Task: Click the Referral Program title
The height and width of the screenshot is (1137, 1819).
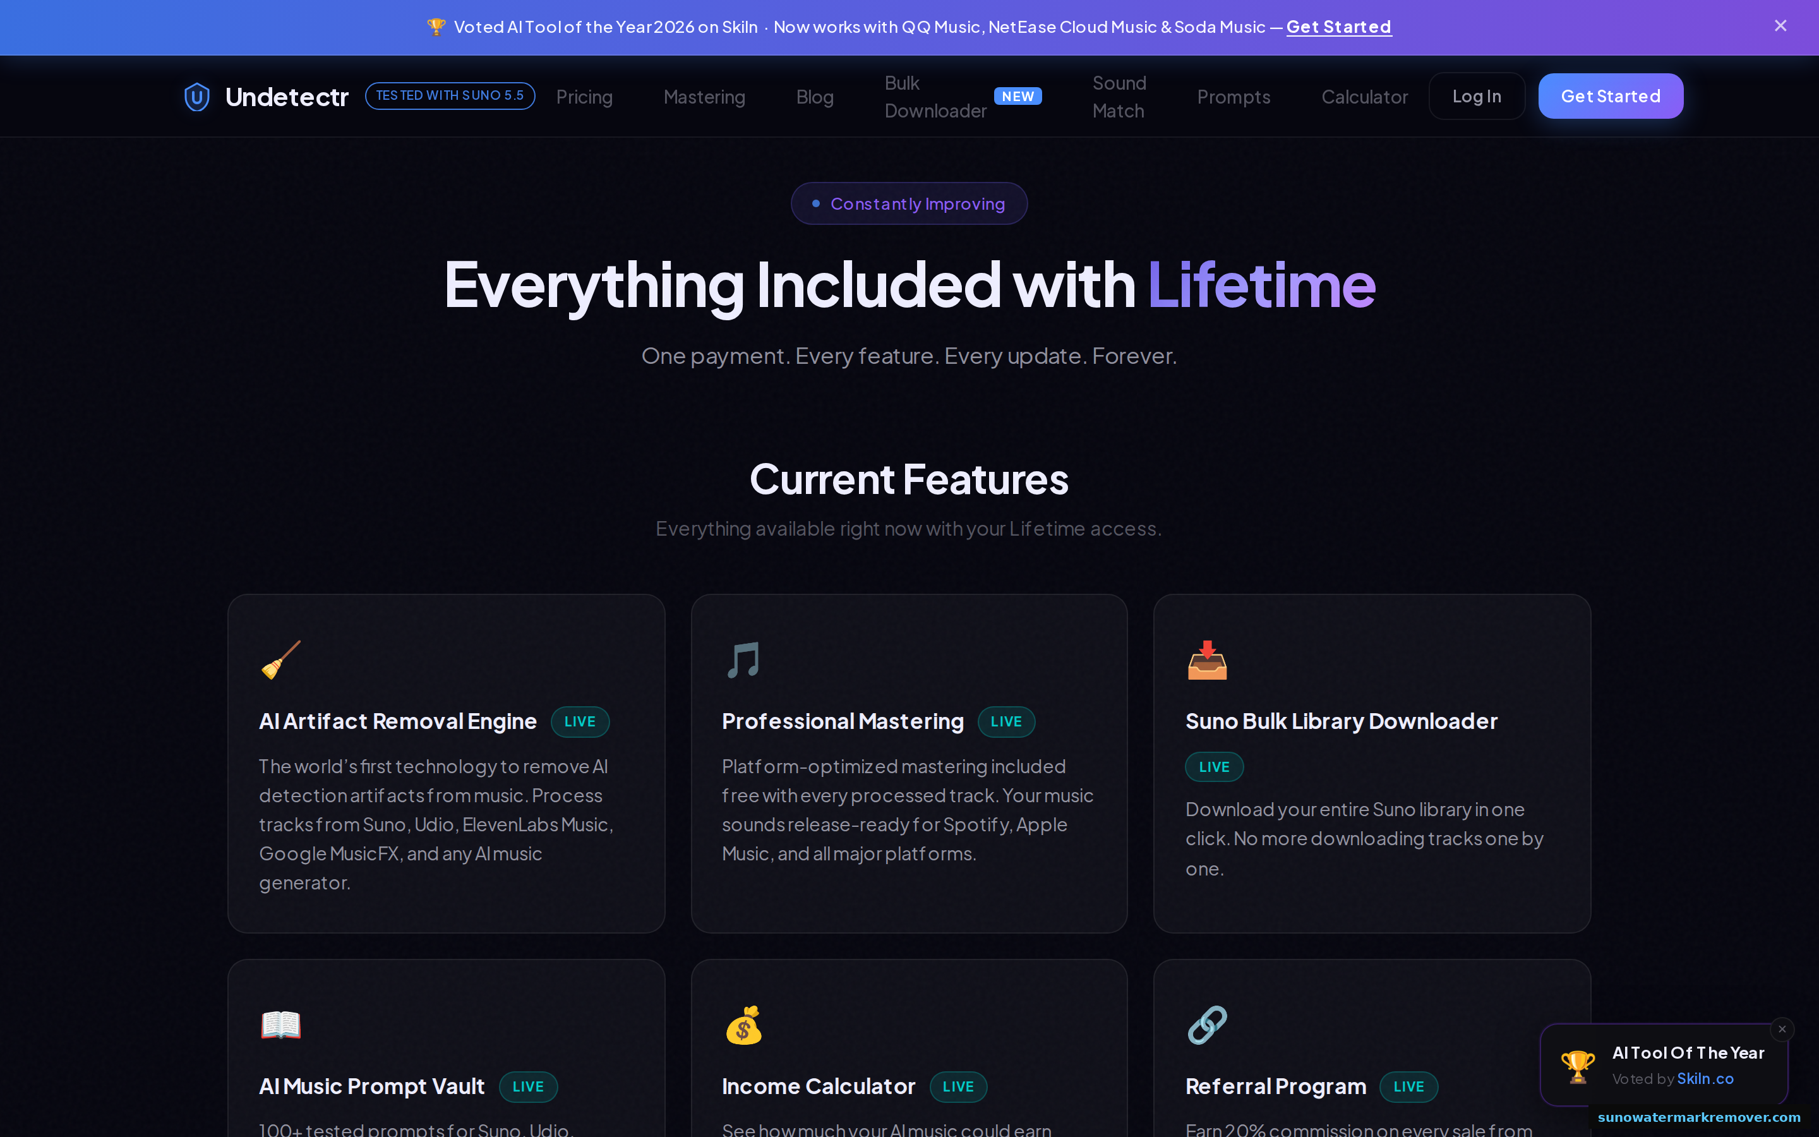Action: click(x=1276, y=1086)
